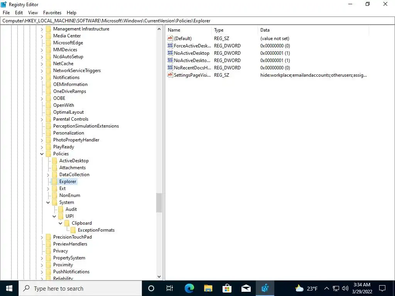Select the NoActiveDeskto... truncated value name

point(192,61)
